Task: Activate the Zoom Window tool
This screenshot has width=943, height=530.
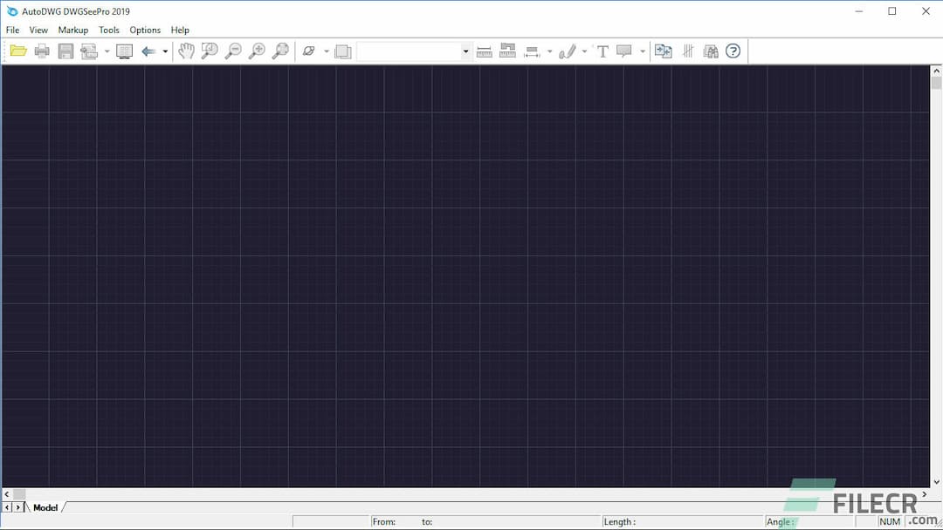Action: pyautogui.click(x=210, y=51)
